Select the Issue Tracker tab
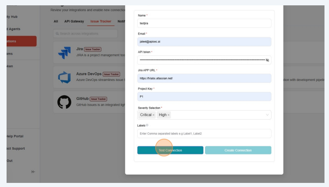This screenshot has height=187, width=329. coord(101,21)
